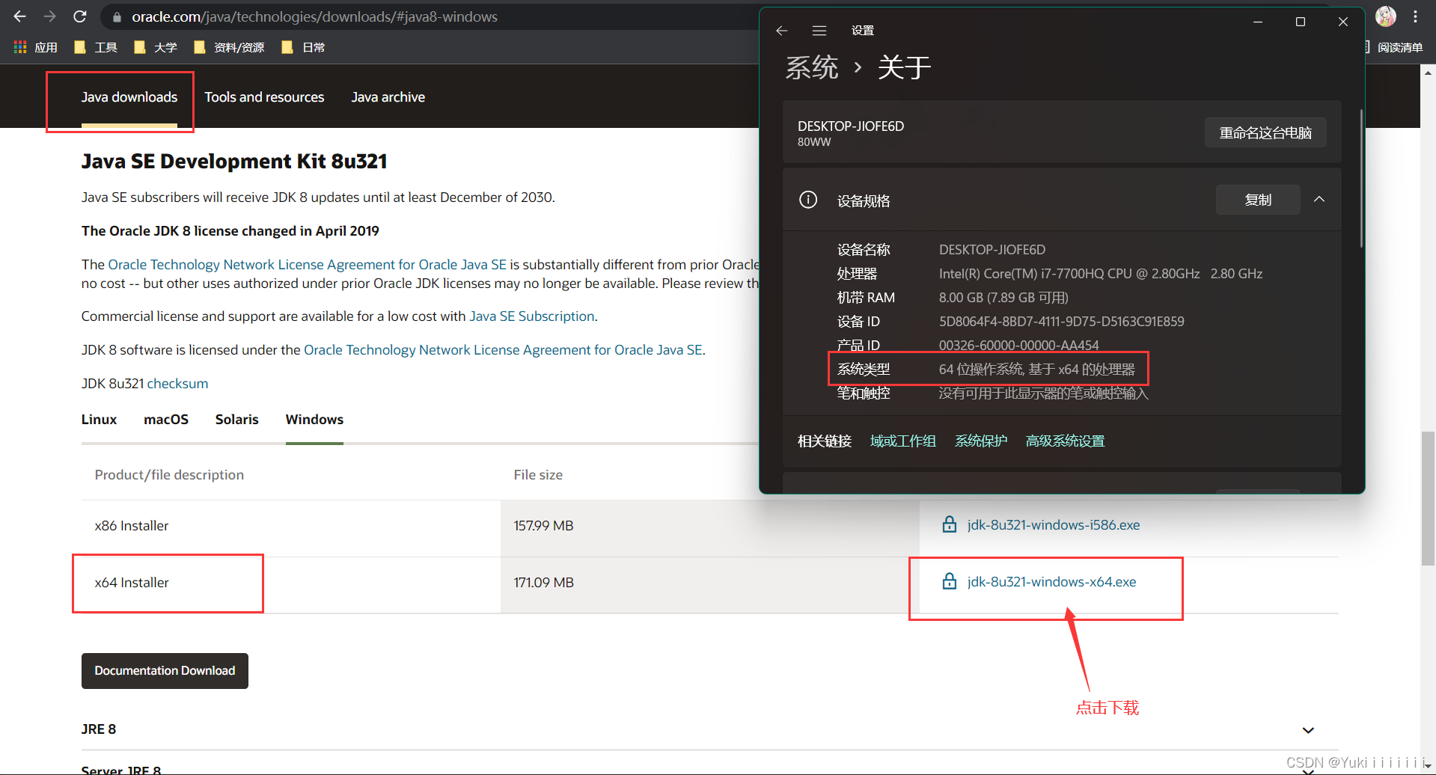Click the 处理器 Intel Core i7-7700HQ value

point(1101,274)
